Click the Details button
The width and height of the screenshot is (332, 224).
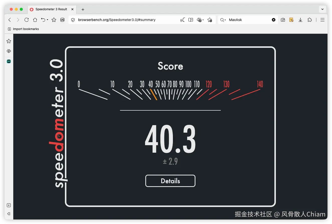coord(170,181)
